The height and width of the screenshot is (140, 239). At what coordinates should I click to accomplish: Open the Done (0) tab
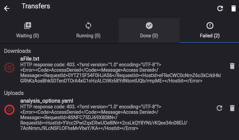coord(149,30)
